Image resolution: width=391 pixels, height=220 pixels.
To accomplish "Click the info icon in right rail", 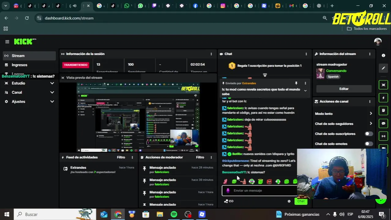I will click(x=383, y=55).
